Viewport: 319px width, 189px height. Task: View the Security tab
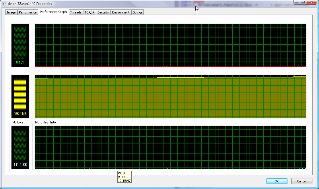(103, 12)
